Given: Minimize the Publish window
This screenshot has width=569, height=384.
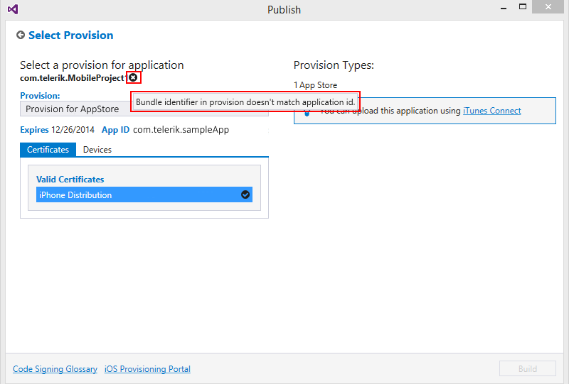Looking at the screenshot, I should pyautogui.click(x=504, y=8).
